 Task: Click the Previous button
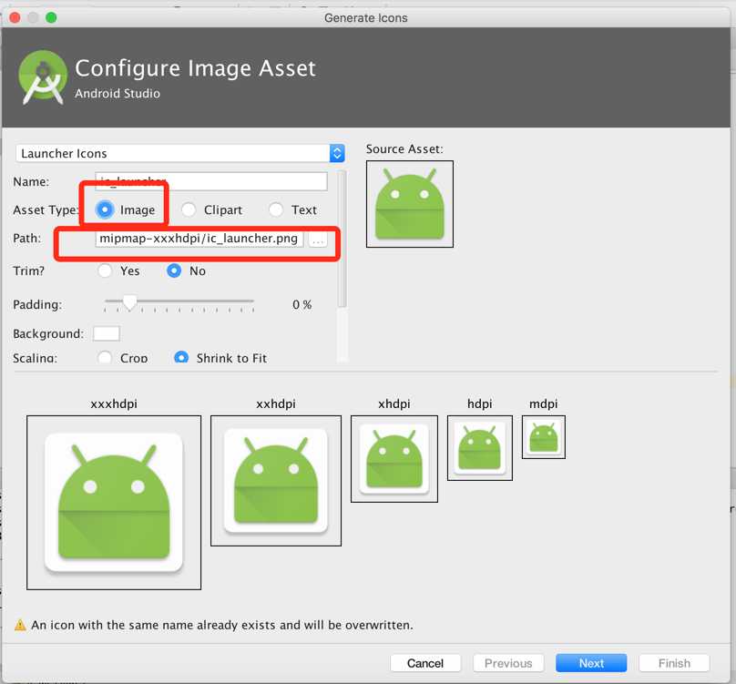508,663
